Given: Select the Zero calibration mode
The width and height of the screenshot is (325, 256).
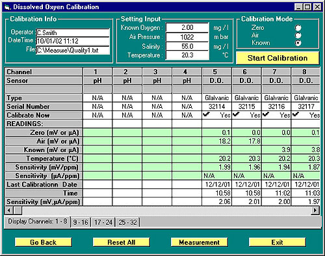Looking at the screenshot, I should pos(298,28).
